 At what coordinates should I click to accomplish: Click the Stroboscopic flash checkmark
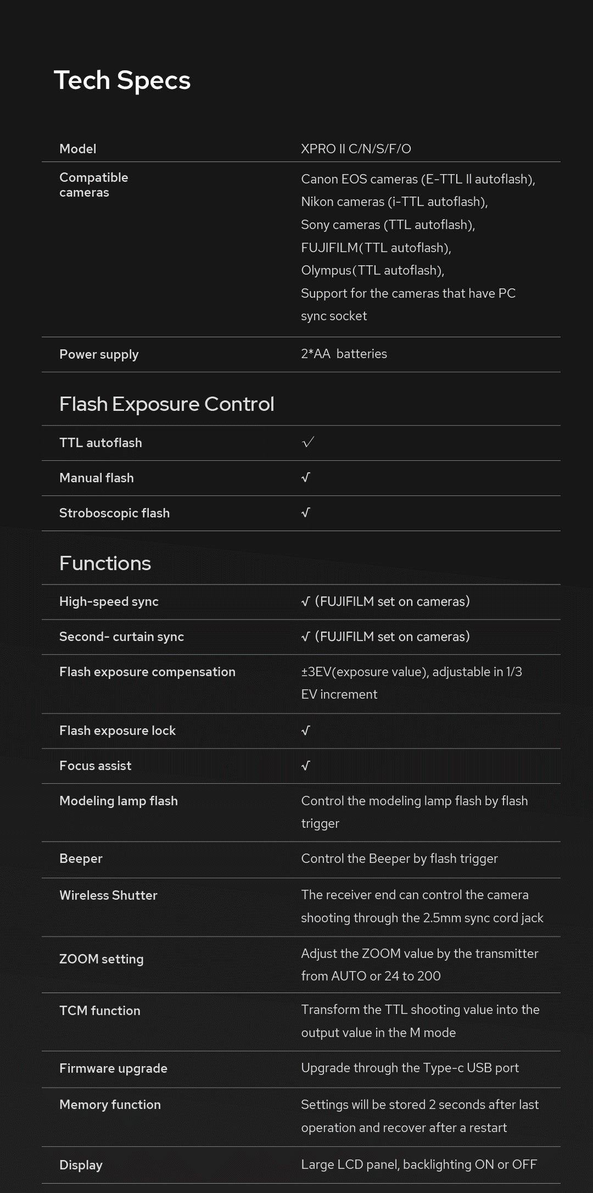(x=306, y=512)
